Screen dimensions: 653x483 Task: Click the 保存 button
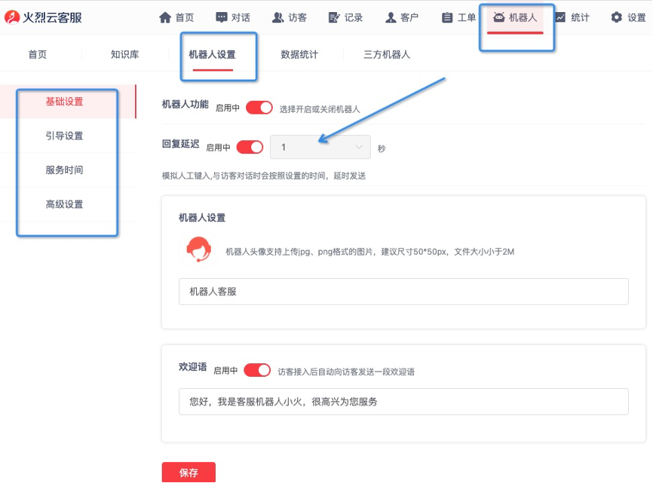(189, 472)
